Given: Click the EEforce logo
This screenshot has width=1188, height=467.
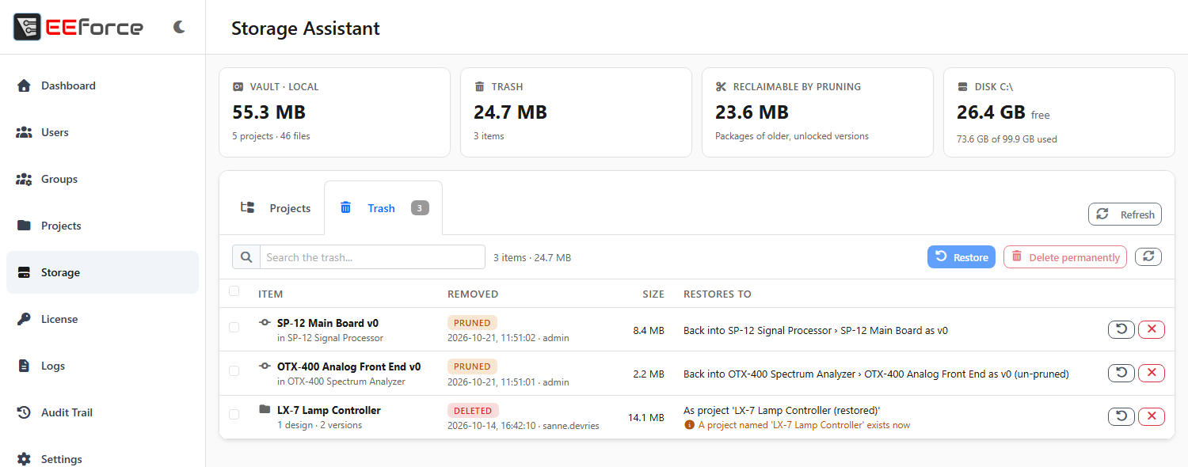Looking at the screenshot, I should [78, 27].
